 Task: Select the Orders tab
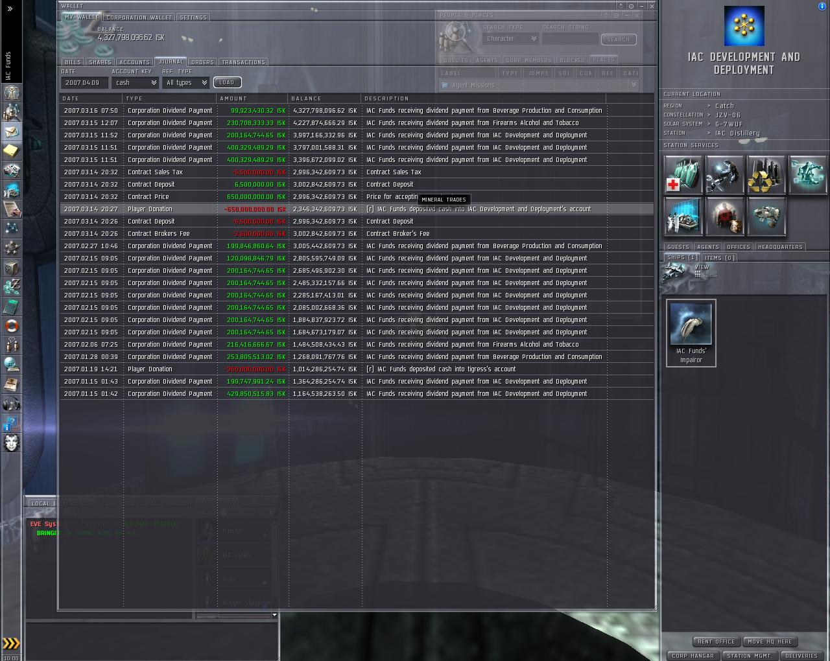click(x=202, y=62)
